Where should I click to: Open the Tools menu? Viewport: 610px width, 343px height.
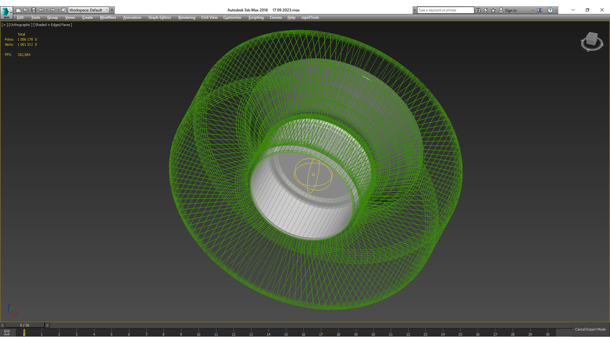coord(36,17)
